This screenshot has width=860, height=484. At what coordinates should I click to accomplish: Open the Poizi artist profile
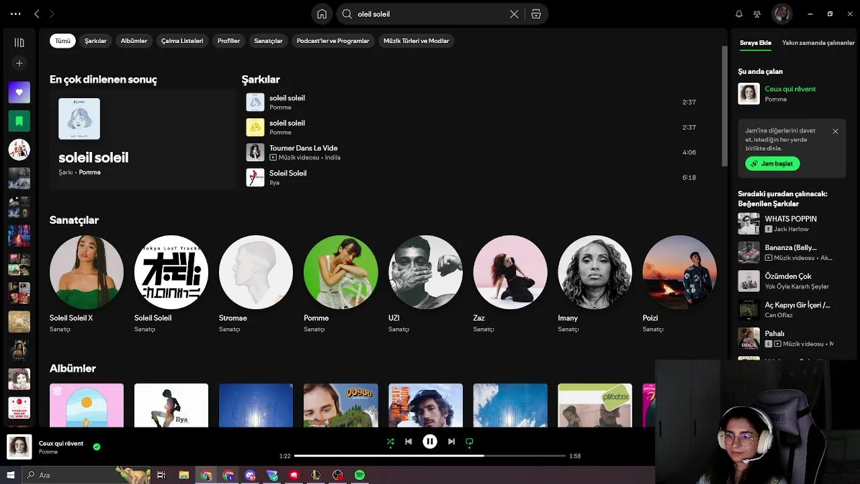point(679,284)
